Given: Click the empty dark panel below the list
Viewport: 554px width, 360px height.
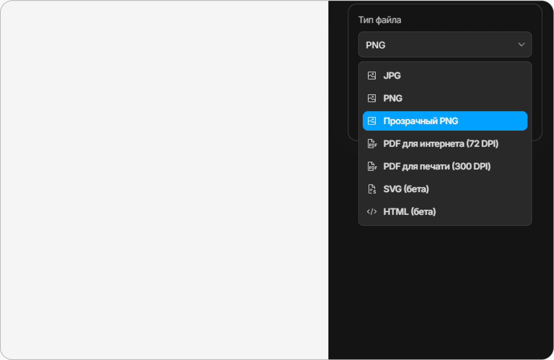Looking at the screenshot, I should (441, 293).
